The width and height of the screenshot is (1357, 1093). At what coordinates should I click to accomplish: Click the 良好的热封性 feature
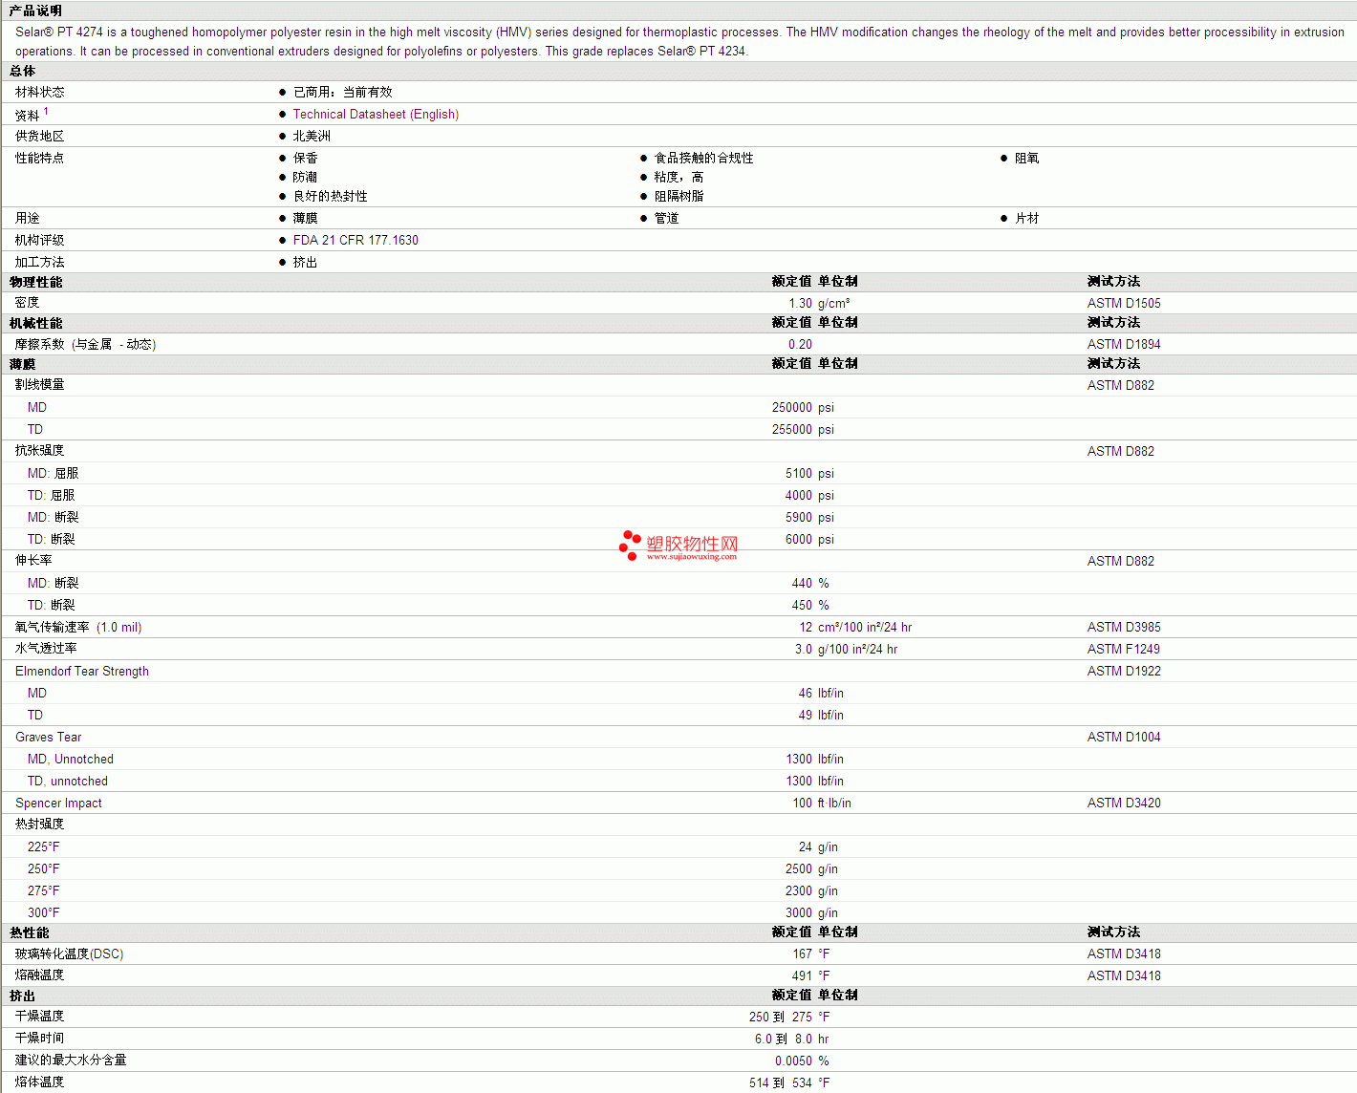pyautogui.click(x=330, y=197)
